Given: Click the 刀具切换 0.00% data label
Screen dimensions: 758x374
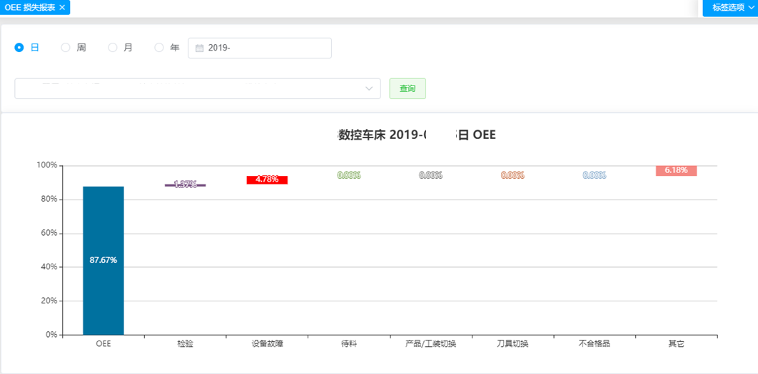Looking at the screenshot, I should (512, 175).
